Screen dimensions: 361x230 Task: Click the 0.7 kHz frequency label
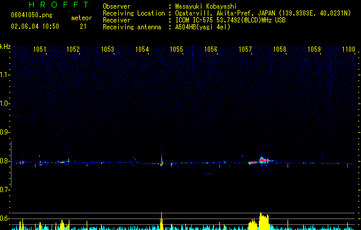pos(5,190)
